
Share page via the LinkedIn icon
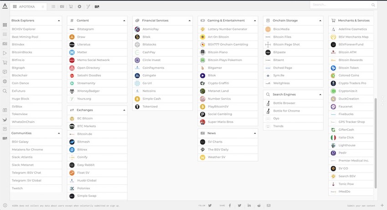tap(250, 205)
